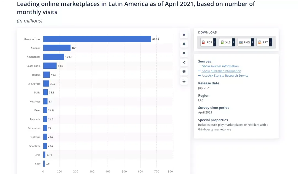Click the Casas Bahia bar
Image resolution: width=298 pixels, height=174 pixels.
tap(50, 66)
